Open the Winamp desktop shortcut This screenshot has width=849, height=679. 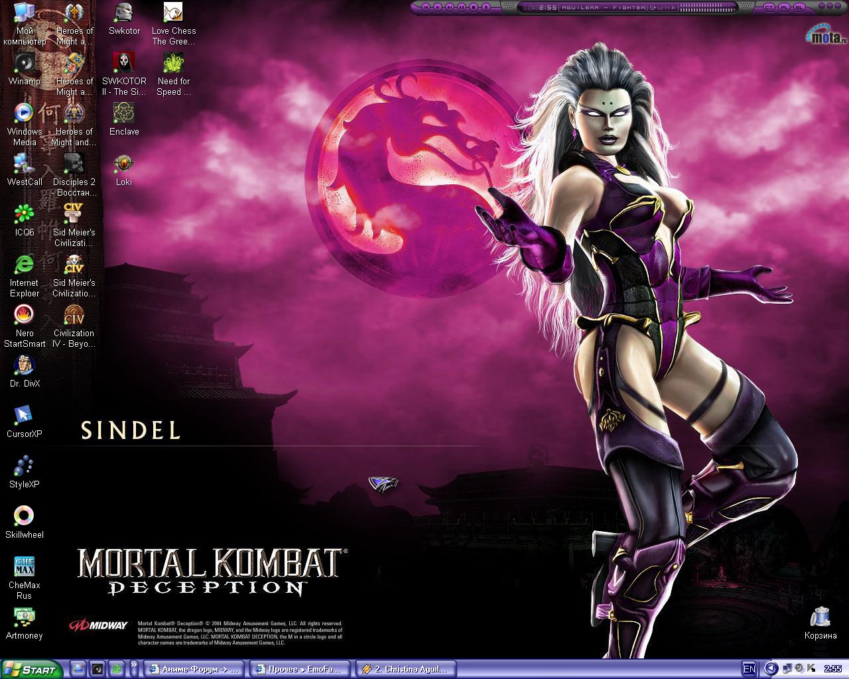pyautogui.click(x=25, y=69)
